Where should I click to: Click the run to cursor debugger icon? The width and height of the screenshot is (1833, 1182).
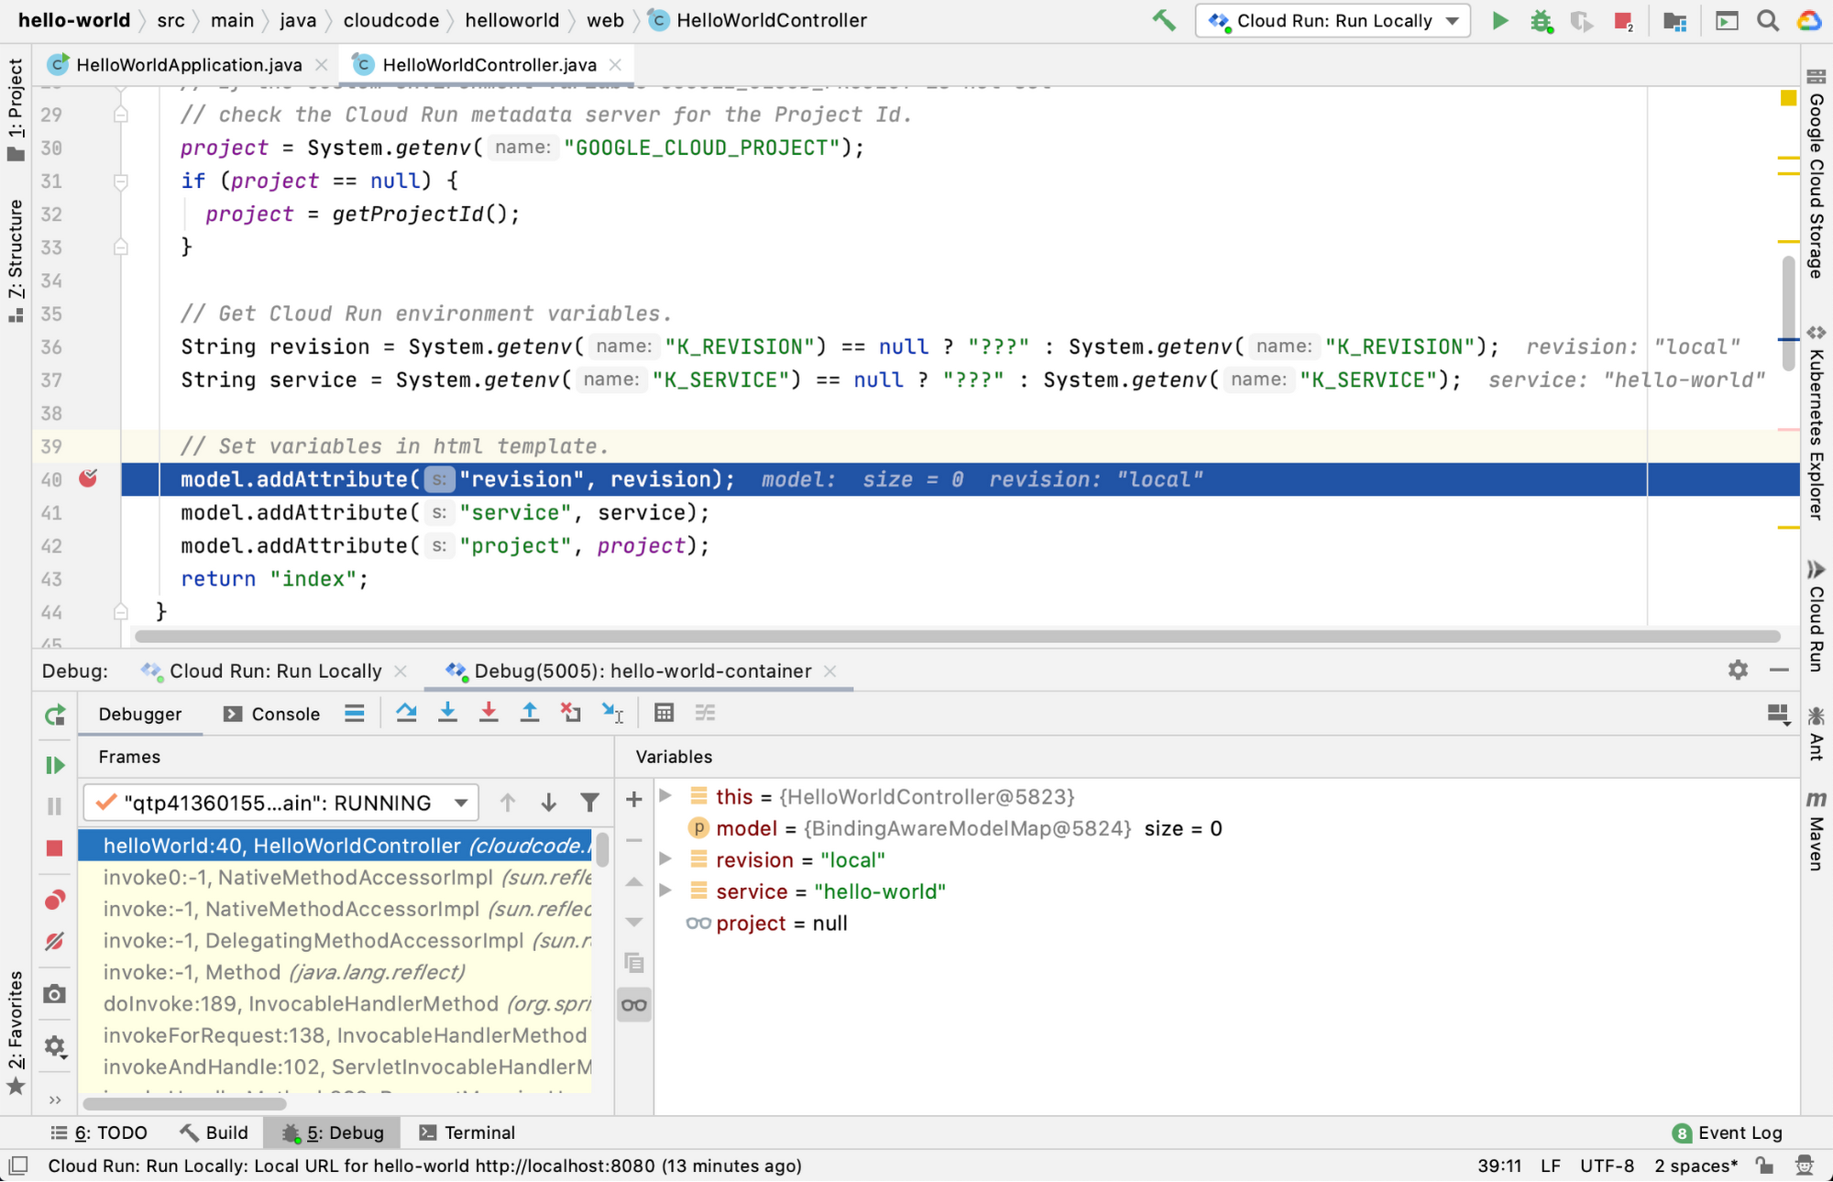pyautogui.click(x=613, y=712)
